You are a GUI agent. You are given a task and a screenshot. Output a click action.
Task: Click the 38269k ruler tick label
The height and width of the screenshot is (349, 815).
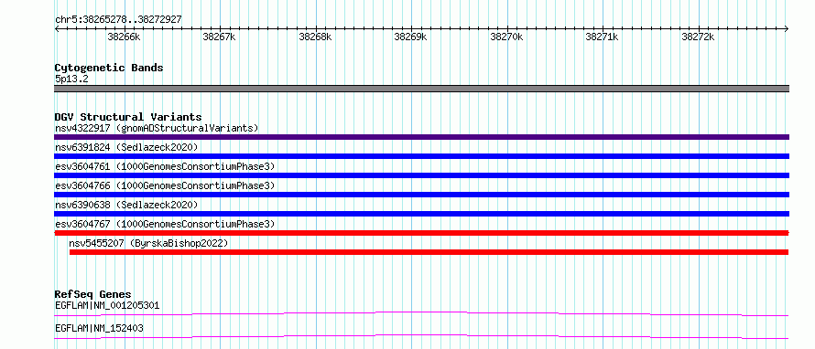[411, 37]
